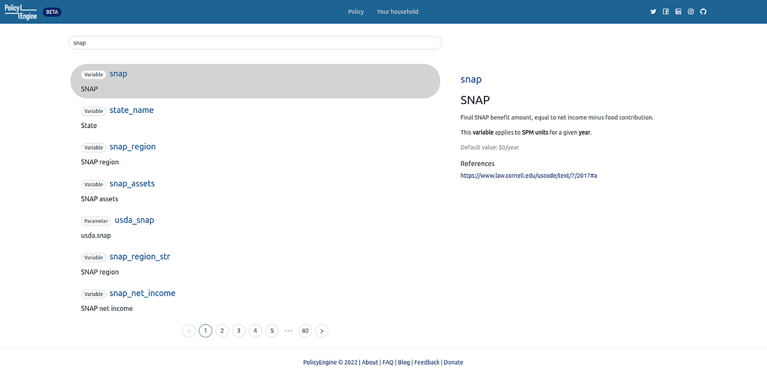This screenshot has width=767, height=374.
Task: Open PolicyEngine's Instagram page
Action: (x=690, y=11)
